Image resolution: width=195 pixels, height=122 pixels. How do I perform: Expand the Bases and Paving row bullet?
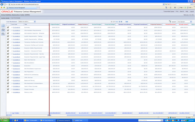12,81
